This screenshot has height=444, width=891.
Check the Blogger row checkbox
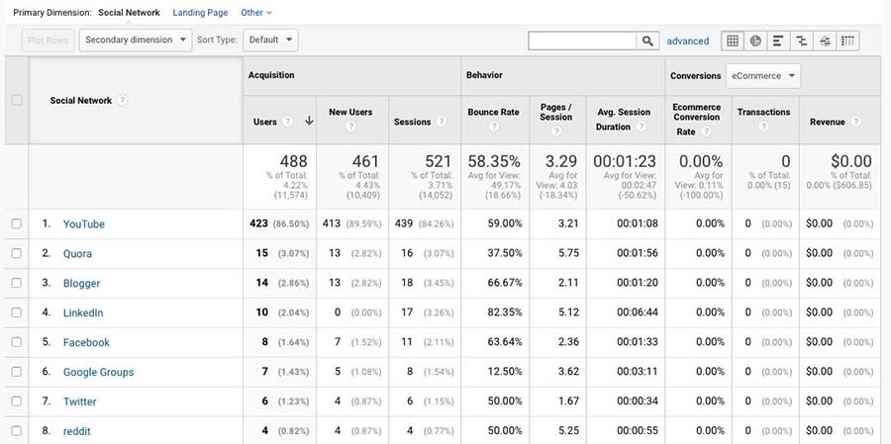click(x=17, y=283)
